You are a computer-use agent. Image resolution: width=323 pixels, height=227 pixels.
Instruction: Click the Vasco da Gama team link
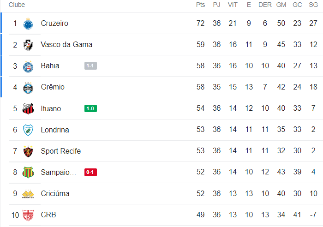click(x=66, y=45)
